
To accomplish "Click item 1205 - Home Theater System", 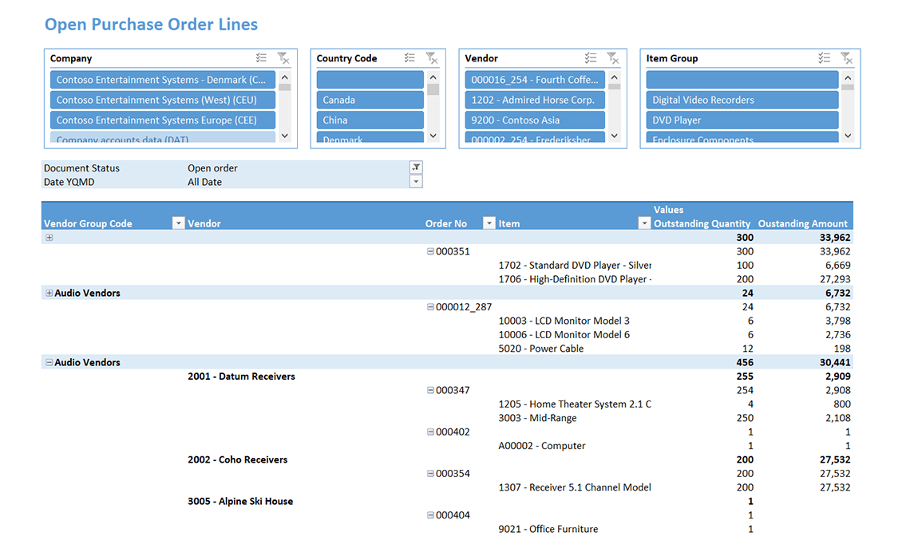I will click(x=575, y=404).
